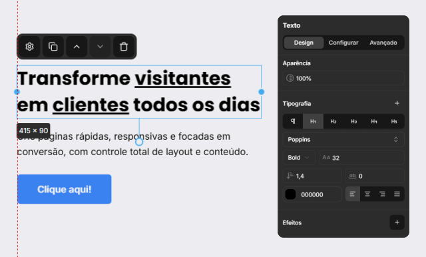Open the black text color swatch
This screenshot has height=257, width=426.
click(x=290, y=194)
